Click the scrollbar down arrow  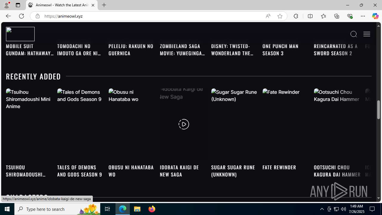378,198
